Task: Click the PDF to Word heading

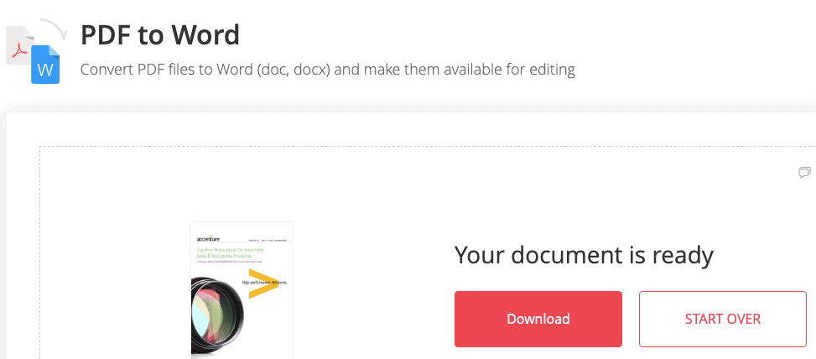Action: (160, 35)
